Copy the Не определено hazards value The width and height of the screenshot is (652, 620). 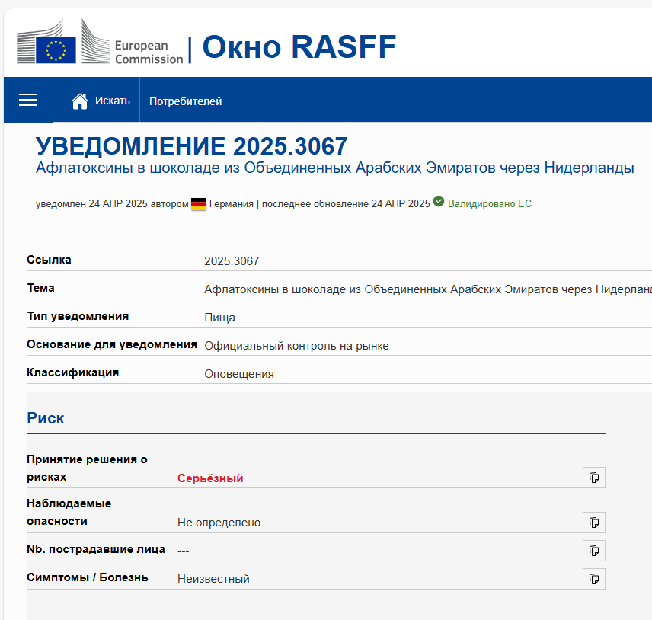(x=594, y=523)
